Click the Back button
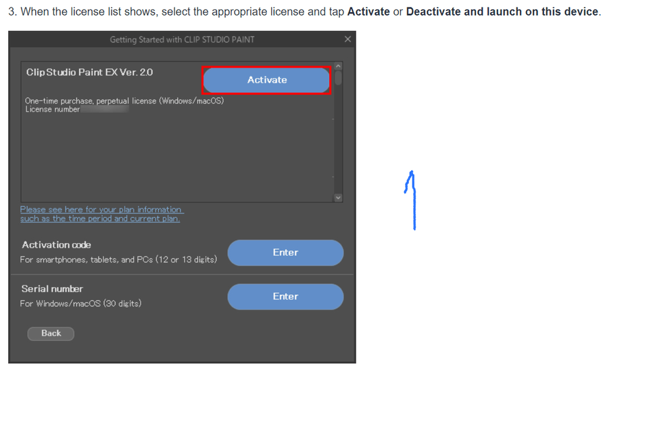 (x=51, y=334)
